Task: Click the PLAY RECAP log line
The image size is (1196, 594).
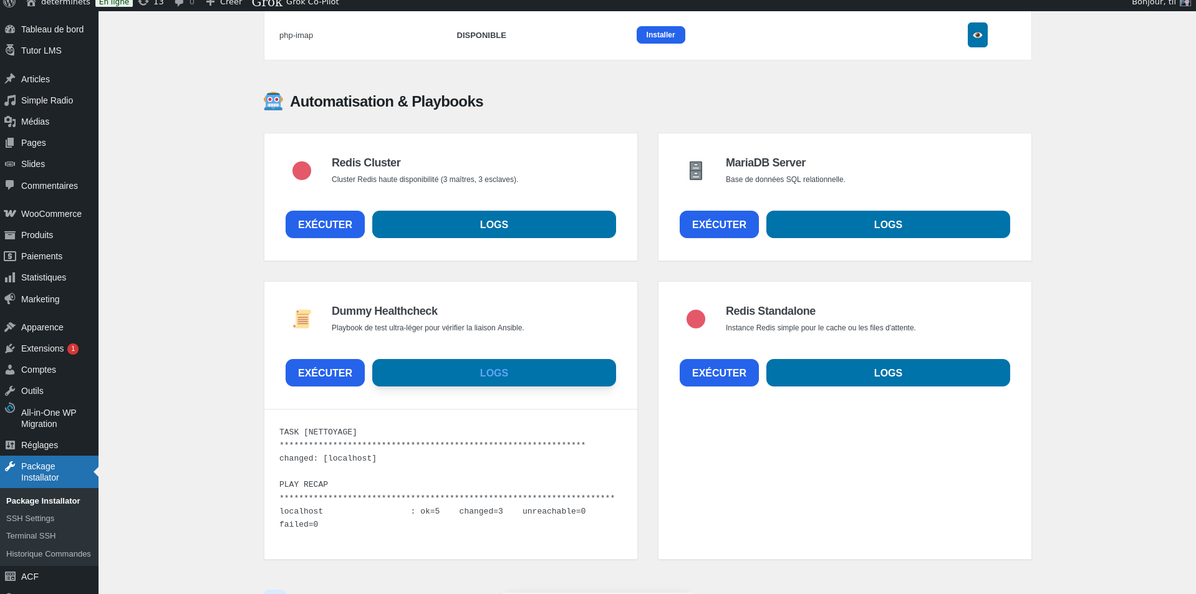Action: point(304,484)
